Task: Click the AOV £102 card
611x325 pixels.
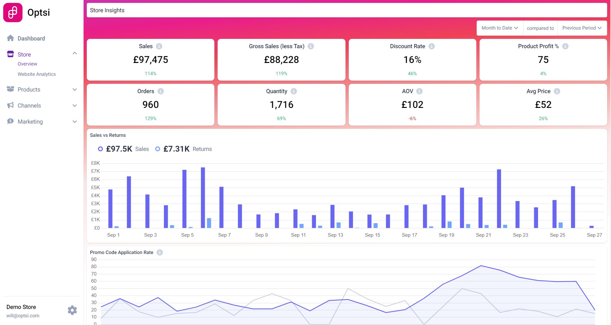Action: point(412,105)
